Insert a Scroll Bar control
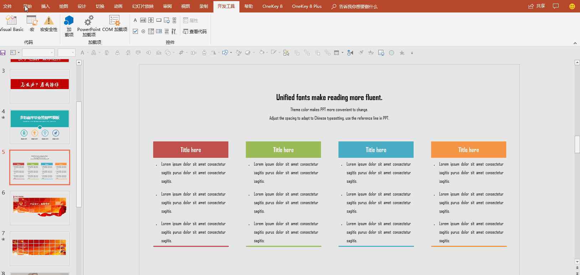580x275 pixels. [174, 20]
